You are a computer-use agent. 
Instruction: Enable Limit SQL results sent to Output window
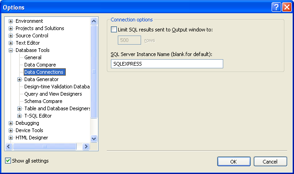(114, 30)
